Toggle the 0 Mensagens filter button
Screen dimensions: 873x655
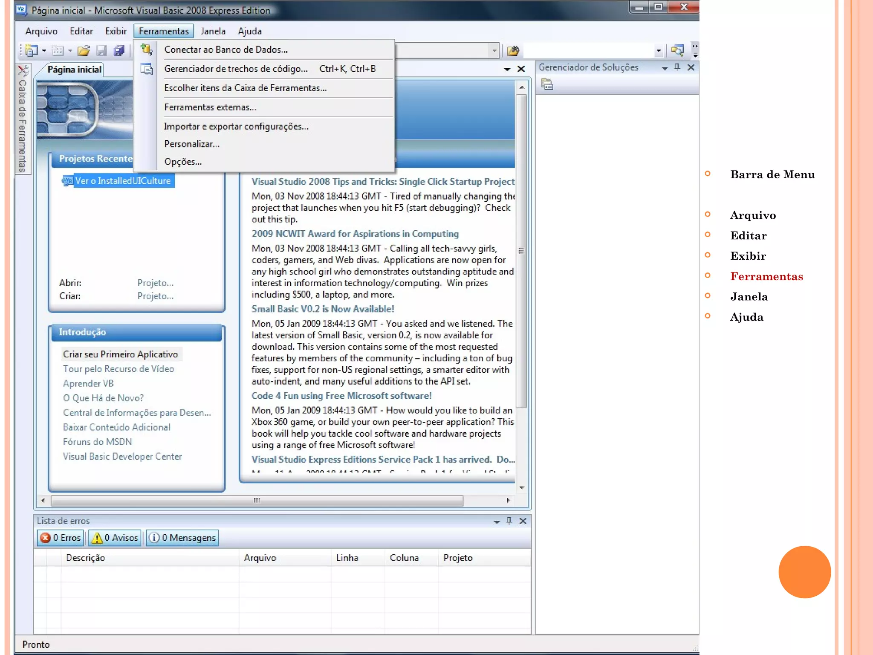[182, 538]
